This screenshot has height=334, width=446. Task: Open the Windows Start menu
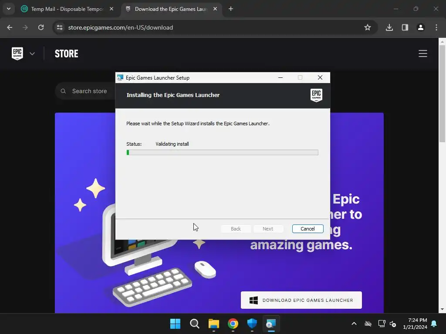(175, 324)
